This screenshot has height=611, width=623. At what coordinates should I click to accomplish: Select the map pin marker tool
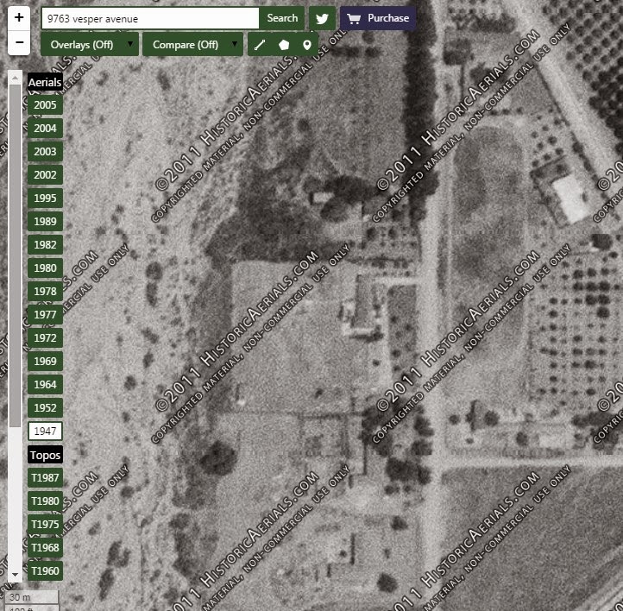(x=306, y=45)
